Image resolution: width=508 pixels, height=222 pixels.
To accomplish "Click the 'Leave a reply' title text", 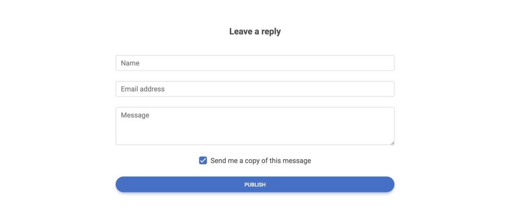I will click(255, 32).
